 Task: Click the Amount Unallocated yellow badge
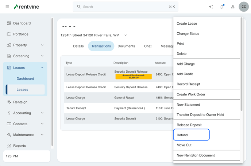coord(134,77)
